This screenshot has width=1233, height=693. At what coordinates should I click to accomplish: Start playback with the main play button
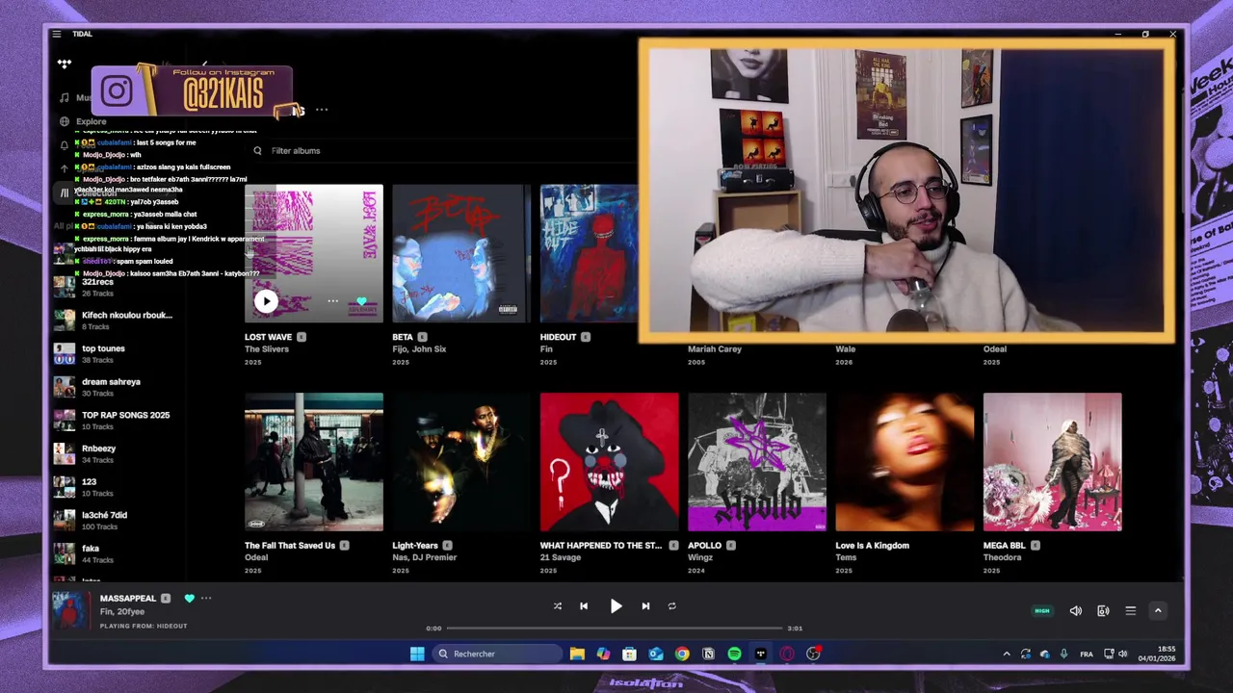point(616,606)
